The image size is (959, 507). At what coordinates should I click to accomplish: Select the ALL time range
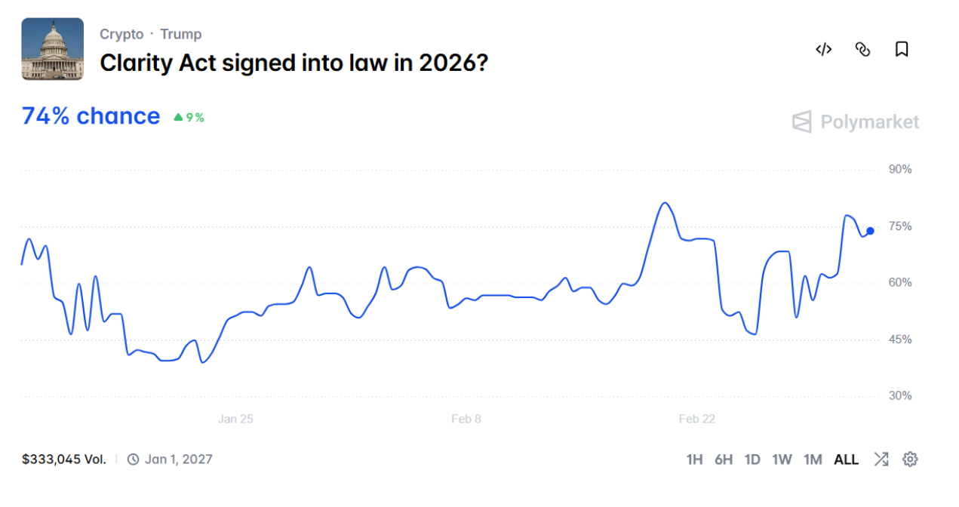846,459
